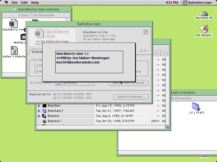The width and height of the screenshot is (217, 162).
Task: Click the '200 K' size cell
Action: tap(155, 121)
